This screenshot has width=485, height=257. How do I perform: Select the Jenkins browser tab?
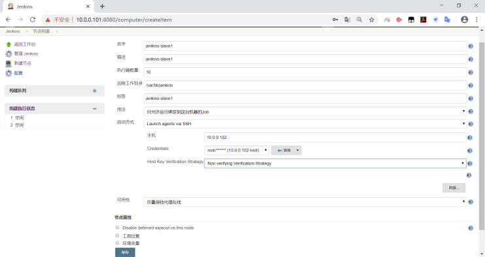pyautogui.click(x=48, y=7)
